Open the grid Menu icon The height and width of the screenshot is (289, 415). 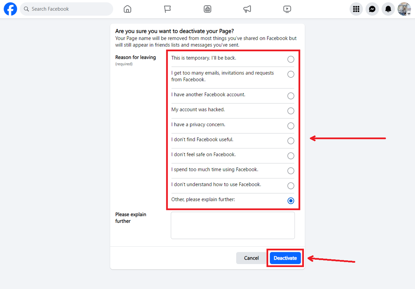pyautogui.click(x=356, y=9)
